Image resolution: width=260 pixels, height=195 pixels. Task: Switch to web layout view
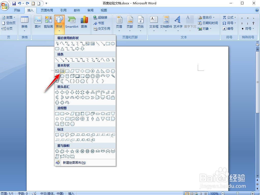click(196, 193)
